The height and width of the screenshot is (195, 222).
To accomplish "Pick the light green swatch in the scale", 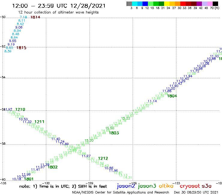I will coord(151,4).
